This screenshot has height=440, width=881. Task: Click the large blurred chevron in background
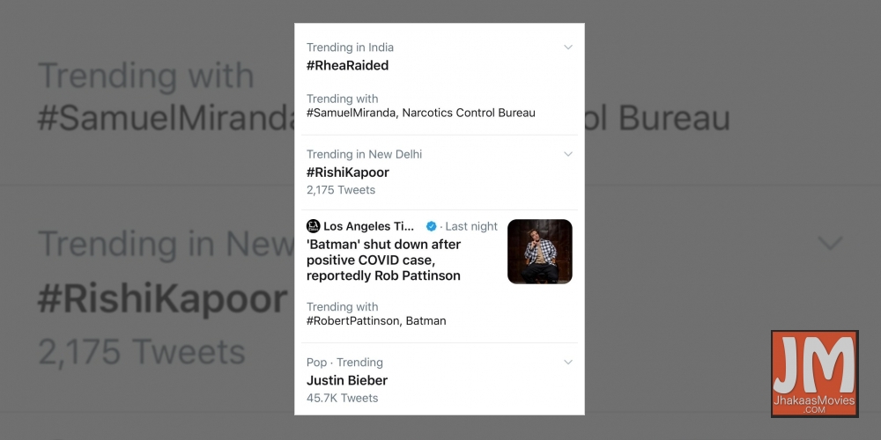pyautogui.click(x=830, y=243)
